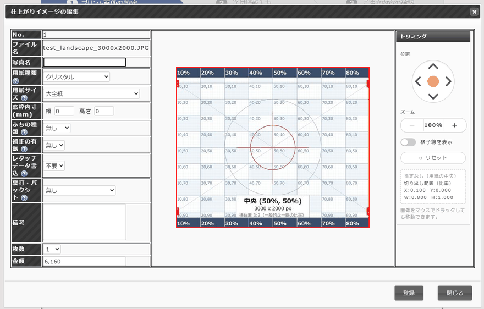Close the dialog with the X icon
The image size is (484, 309).
[x=475, y=12]
